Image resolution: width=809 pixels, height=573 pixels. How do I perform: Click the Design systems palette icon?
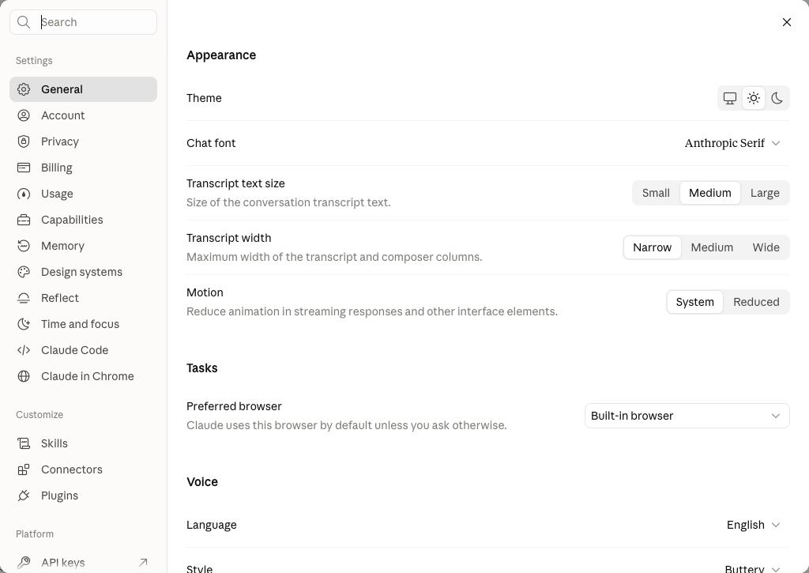(x=24, y=272)
